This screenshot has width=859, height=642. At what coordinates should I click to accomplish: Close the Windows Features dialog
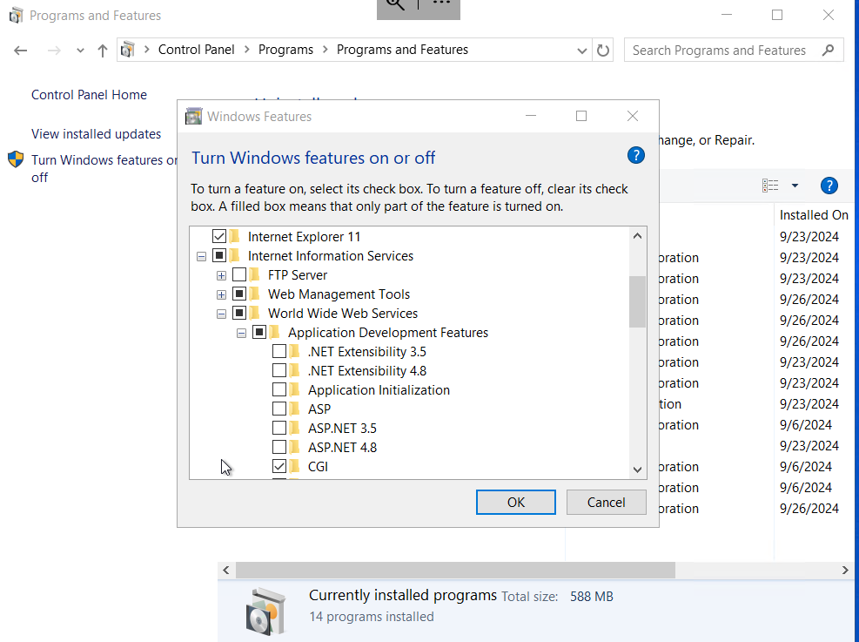click(x=632, y=116)
